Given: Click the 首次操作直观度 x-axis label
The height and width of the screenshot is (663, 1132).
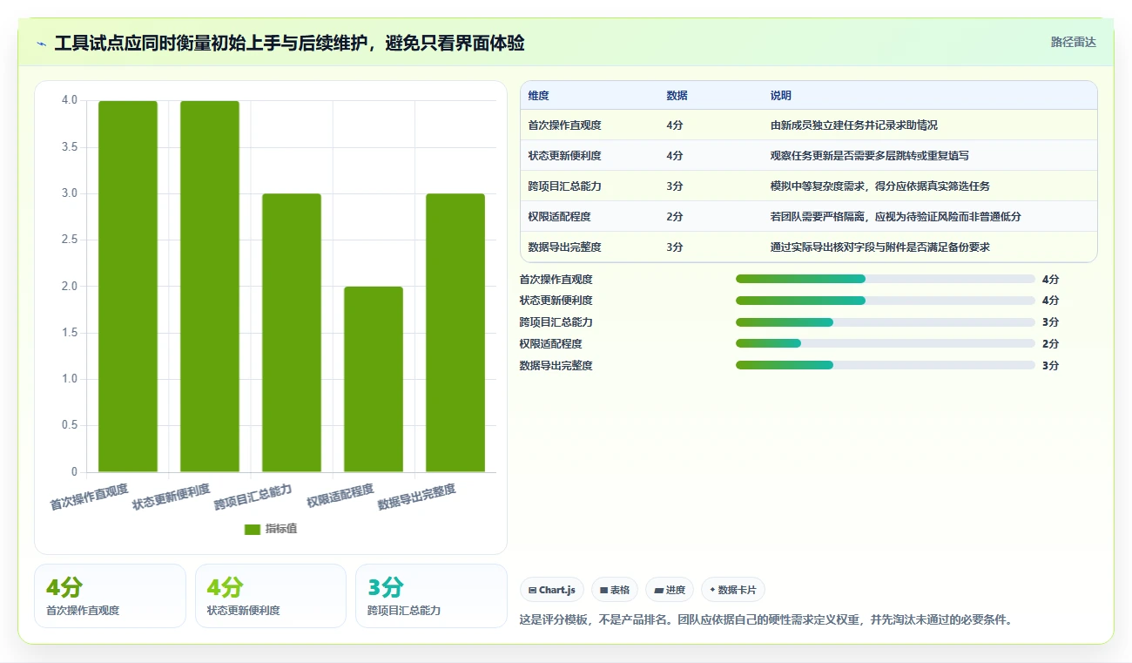Looking at the screenshot, I should tap(90, 497).
